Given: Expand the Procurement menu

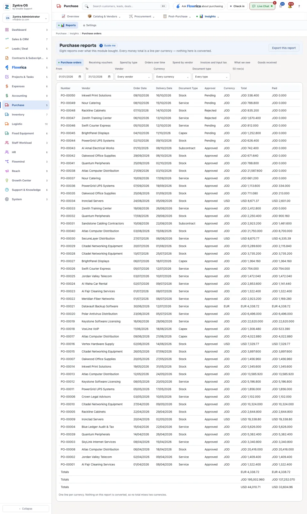Looking at the screenshot, I should (142, 16).
